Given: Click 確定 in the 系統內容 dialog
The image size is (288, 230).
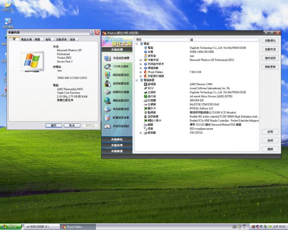Looking at the screenshot, I should [x=54, y=126].
